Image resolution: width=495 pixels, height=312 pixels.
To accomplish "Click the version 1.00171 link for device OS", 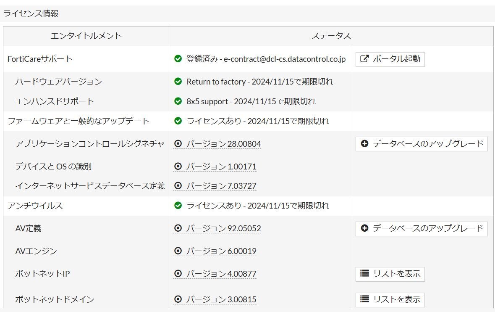I will pos(221,167).
